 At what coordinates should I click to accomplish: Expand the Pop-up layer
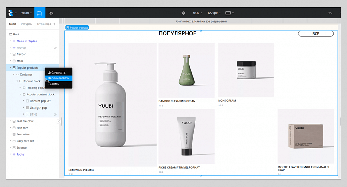pos(10,47)
